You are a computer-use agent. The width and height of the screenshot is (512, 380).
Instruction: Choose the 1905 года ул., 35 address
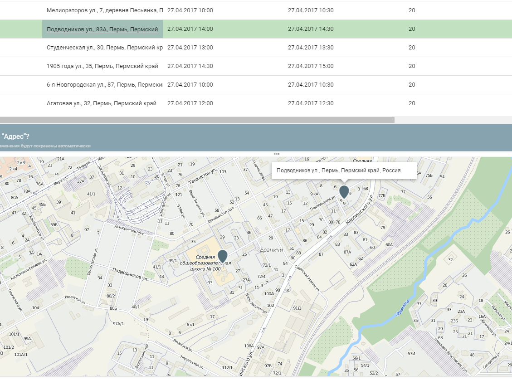pyautogui.click(x=102, y=66)
